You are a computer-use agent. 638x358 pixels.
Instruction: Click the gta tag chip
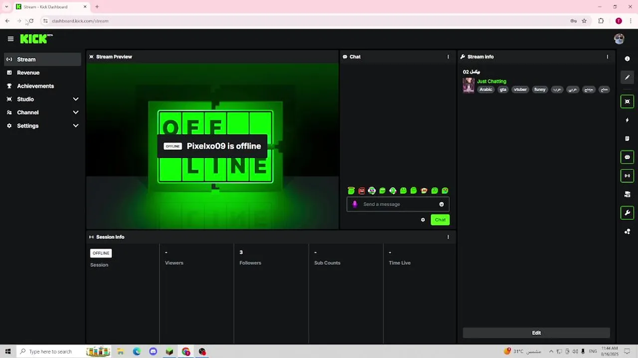503,89
